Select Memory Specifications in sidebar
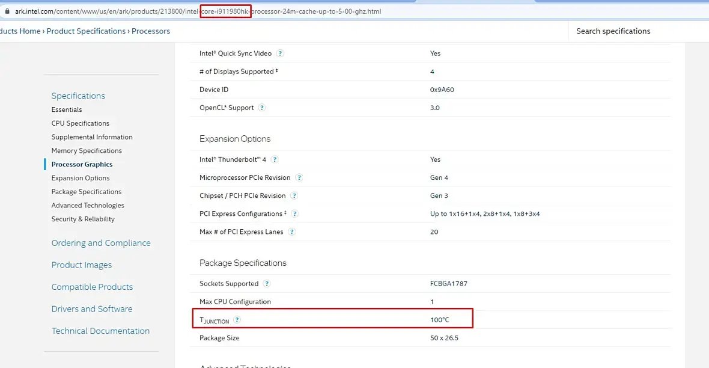 (x=87, y=150)
